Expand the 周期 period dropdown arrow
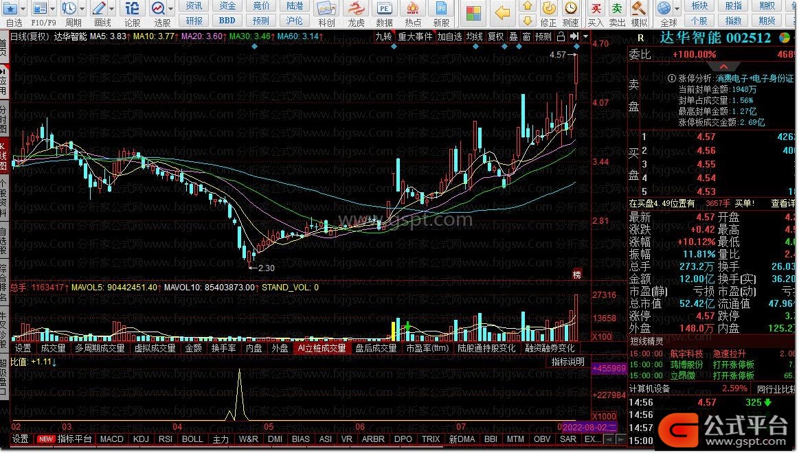The width and height of the screenshot is (799, 453). coord(82,9)
